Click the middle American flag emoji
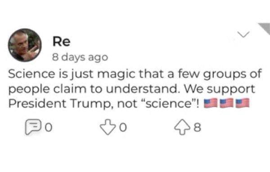 [x=226, y=103]
